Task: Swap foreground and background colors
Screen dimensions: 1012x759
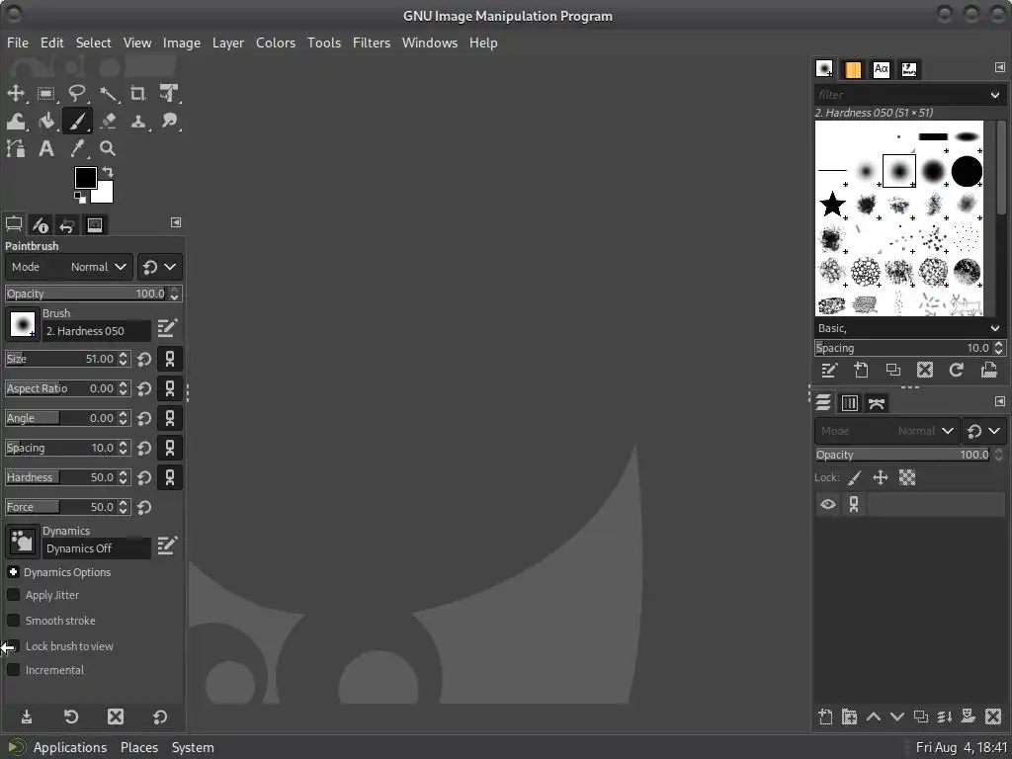Action: point(108,172)
